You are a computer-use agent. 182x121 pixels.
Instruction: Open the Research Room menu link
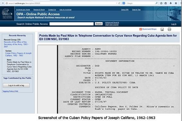point(39,10)
